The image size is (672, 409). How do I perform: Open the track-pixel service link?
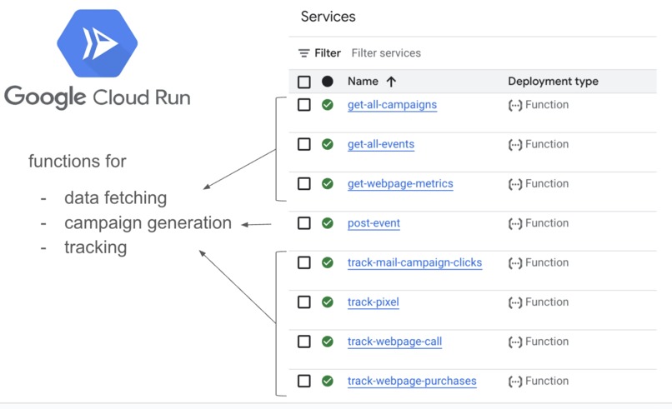click(x=373, y=302)
